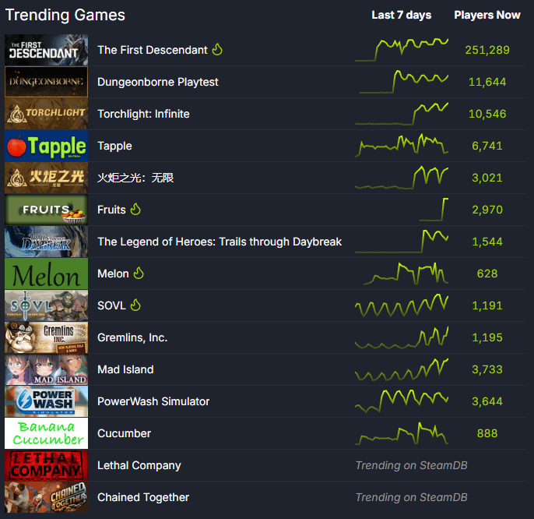Click the Players Now column header
Screen dimensions: 534x519
(x=487, y=15)
